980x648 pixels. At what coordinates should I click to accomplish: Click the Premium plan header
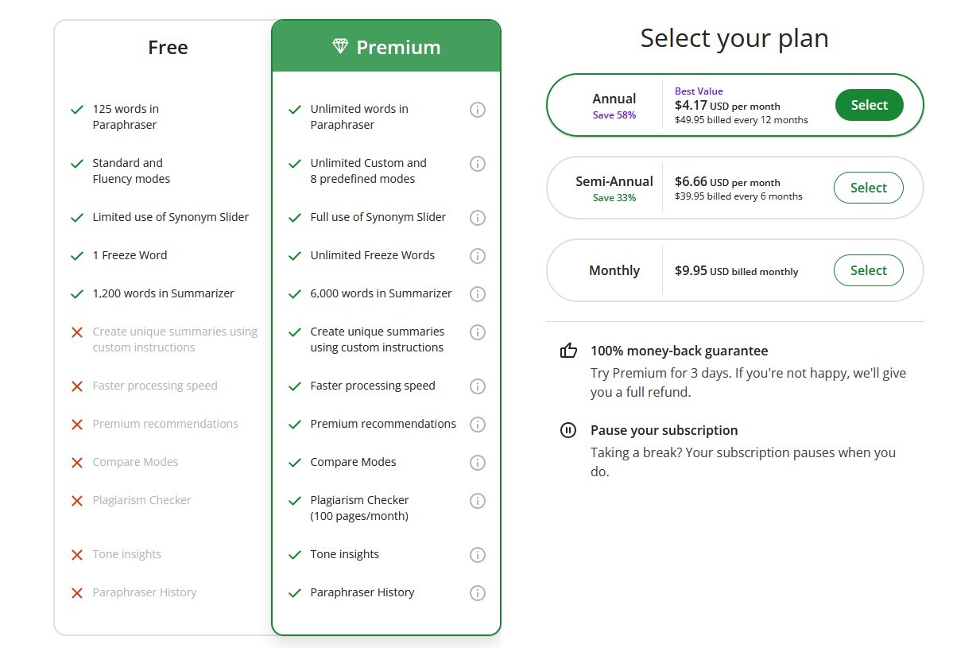pyautogui.click(x=397, y=48)
